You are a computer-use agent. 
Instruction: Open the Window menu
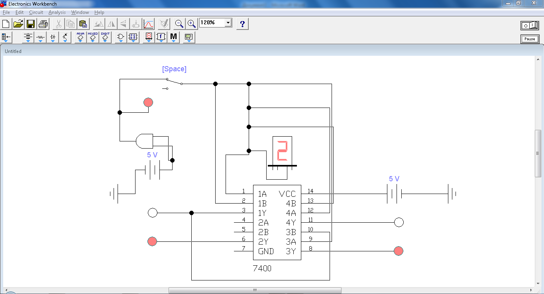tap(80, 12)
